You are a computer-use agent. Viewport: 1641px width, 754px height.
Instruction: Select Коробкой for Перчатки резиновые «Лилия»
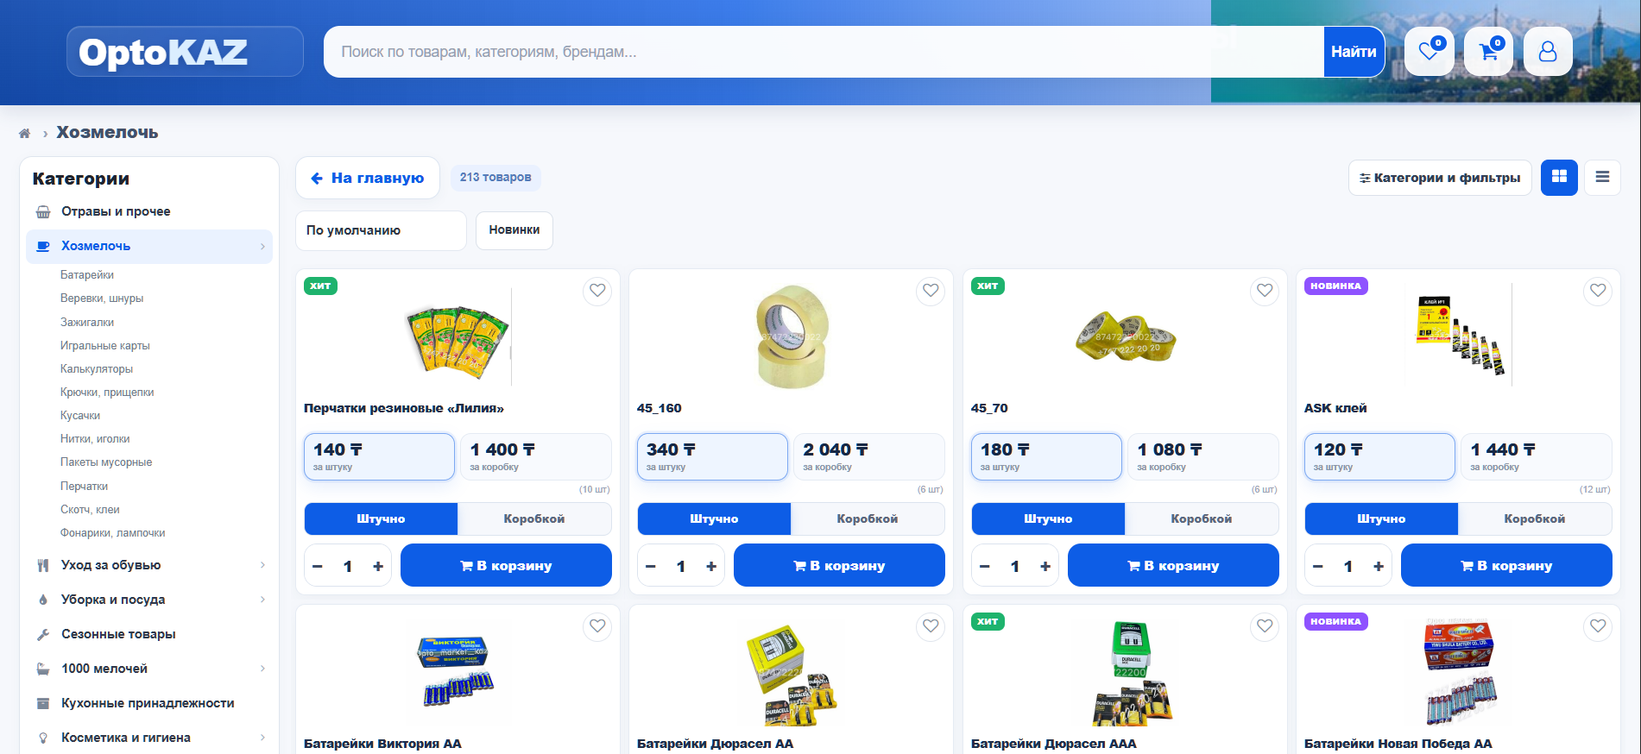point(534,518)
